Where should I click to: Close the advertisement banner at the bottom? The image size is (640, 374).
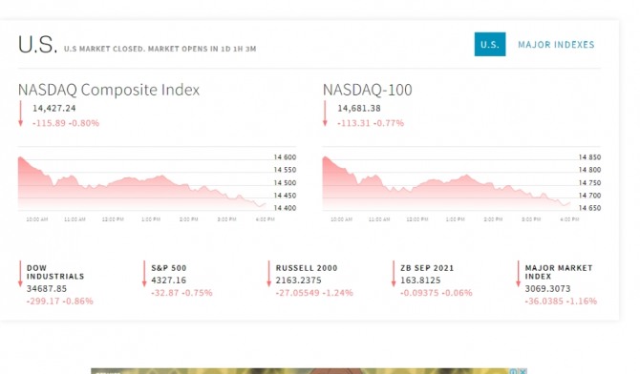[523, 371]
